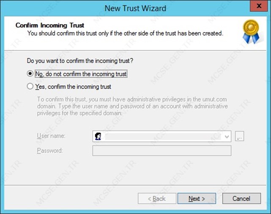The height and width of the screenshot is (214, 271).
Task: Select the 'No, do not confirm' radio button
Action: [30, 74]
